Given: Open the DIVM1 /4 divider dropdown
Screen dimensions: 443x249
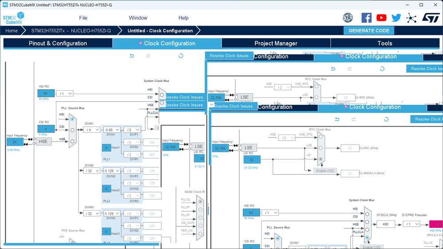Looking at the screenshot, I should [x=92, y=130].
